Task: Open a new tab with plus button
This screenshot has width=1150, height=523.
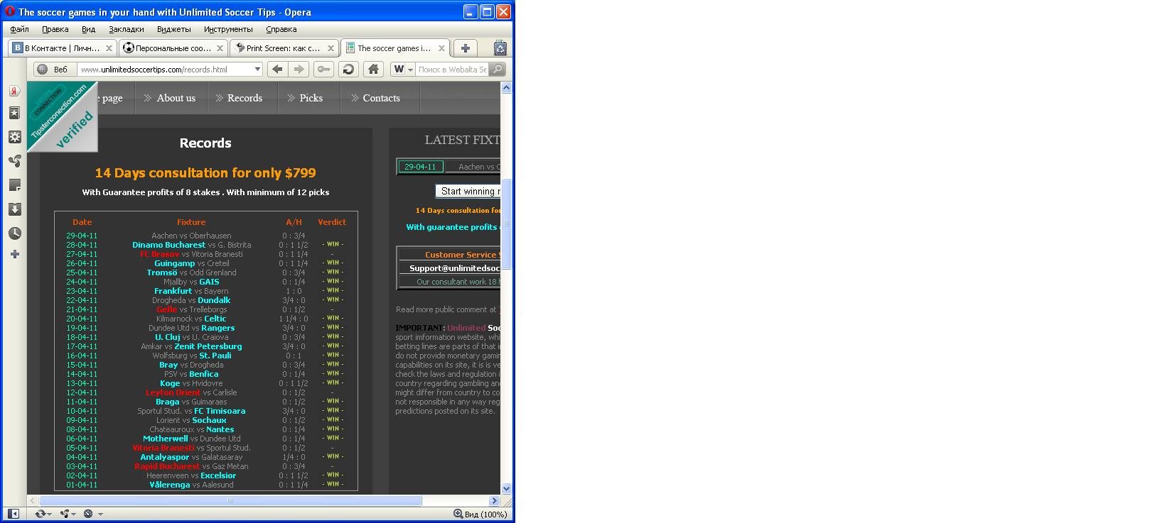Action: (x=466, y=48)
